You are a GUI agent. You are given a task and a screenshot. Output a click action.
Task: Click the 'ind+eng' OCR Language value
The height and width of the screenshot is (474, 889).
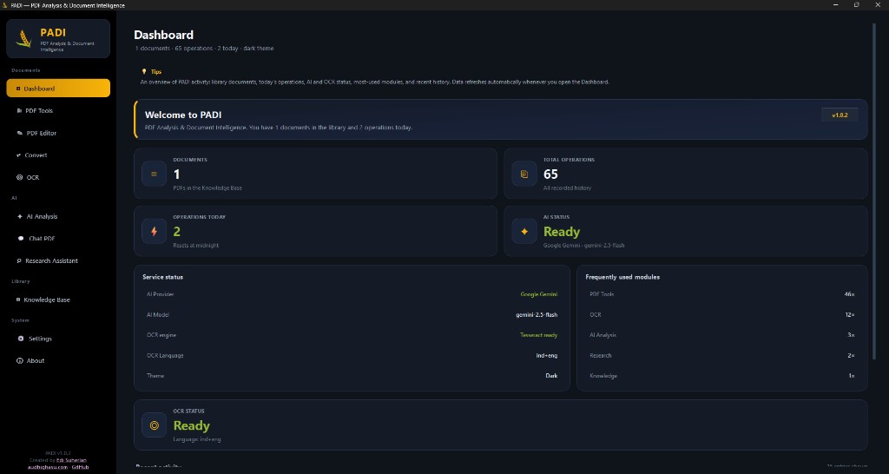click(547, 356)
